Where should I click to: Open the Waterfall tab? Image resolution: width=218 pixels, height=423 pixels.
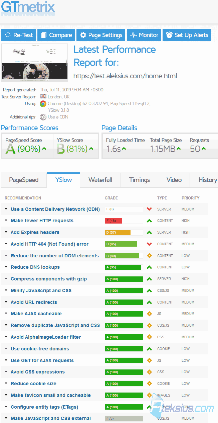coord(100,180)
